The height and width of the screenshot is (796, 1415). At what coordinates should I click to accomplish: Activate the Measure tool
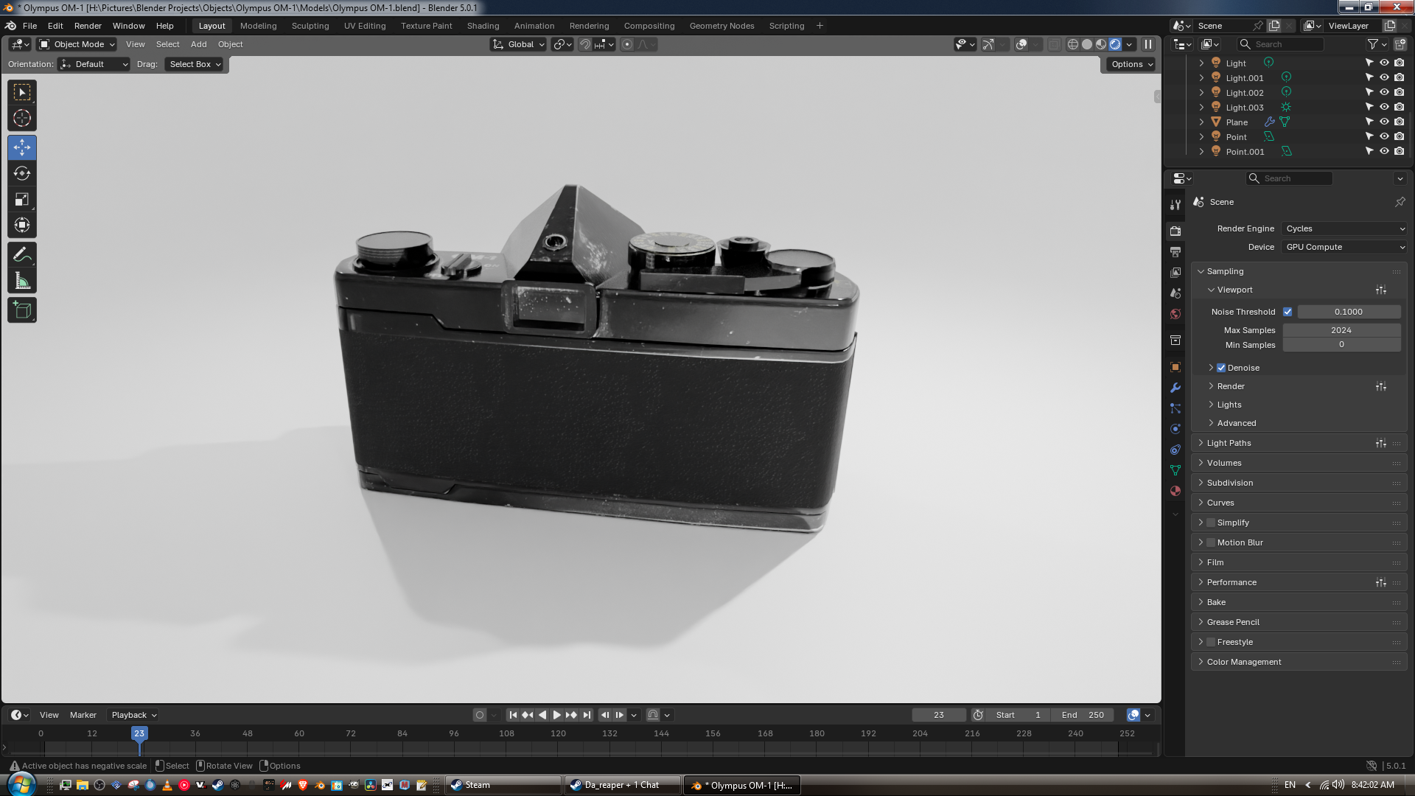pos(22,281)
